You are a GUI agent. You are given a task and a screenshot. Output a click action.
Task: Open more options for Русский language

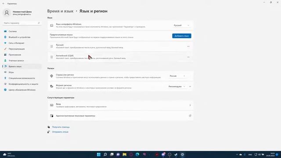point(188,47)
